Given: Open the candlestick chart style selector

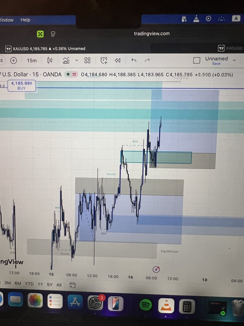Looking at the screenshot, I should [50, 60].
